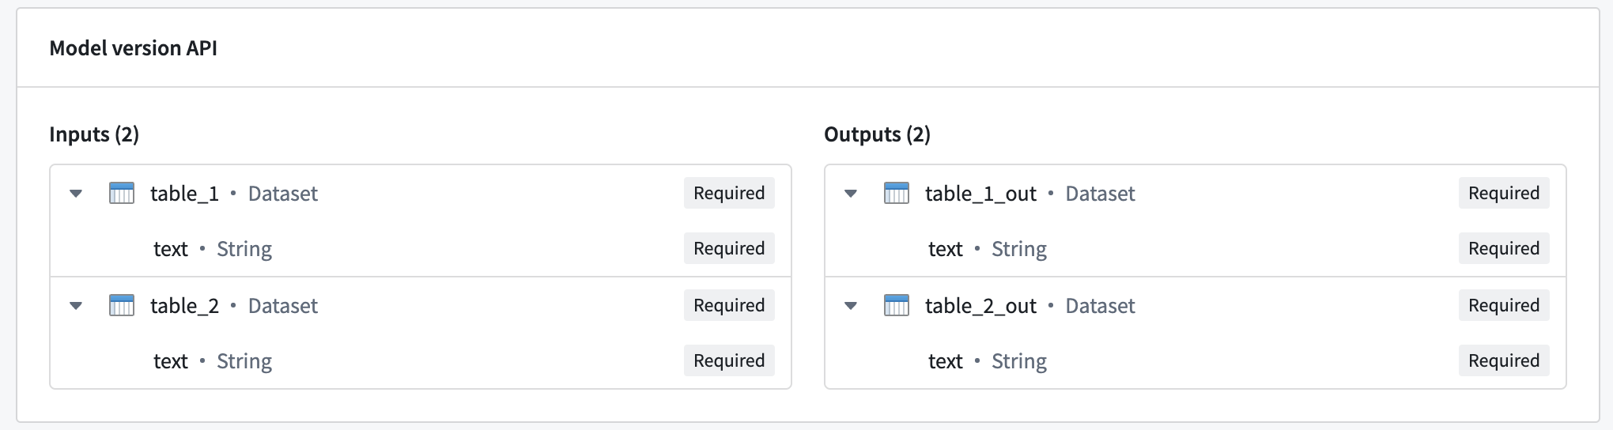The height and width of the screenshot is (430, 1613).
Task: Collapse the table_2_out output row
Action: pyautogui.click(x=851, y=306)
